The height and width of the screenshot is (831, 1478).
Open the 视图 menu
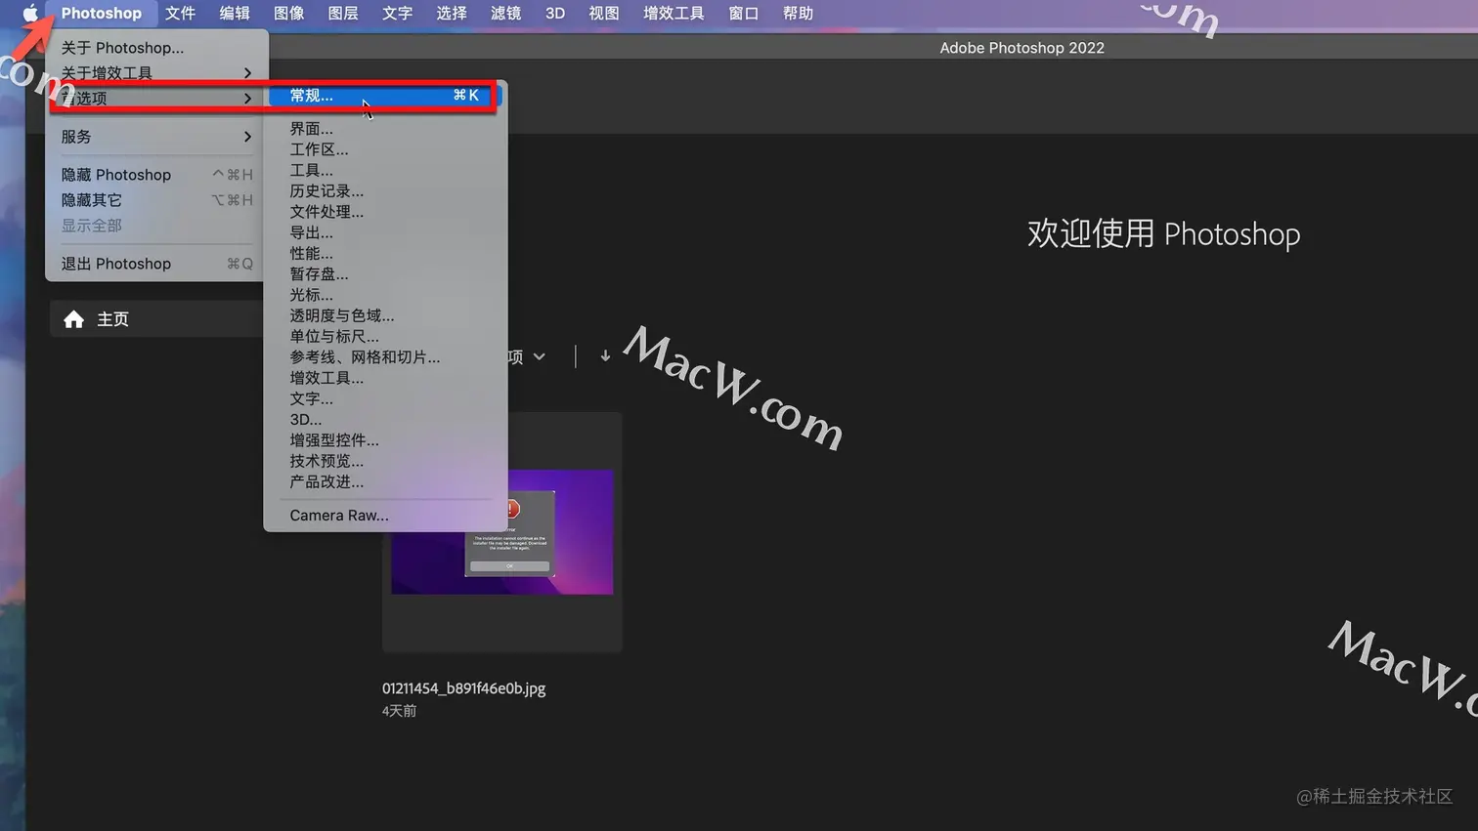(x=604, y=13)
